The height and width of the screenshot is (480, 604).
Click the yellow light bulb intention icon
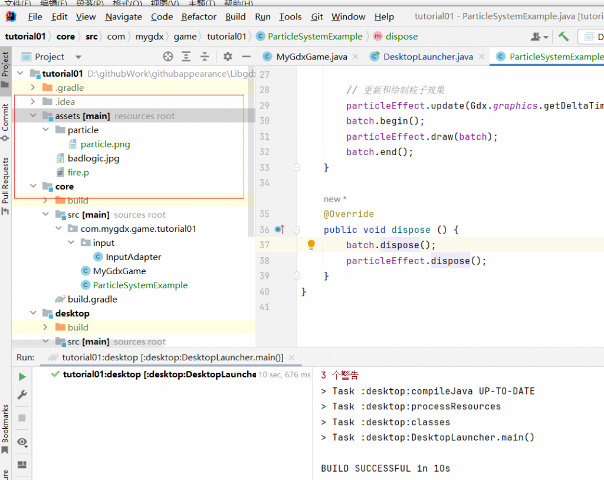pos(311,245)
